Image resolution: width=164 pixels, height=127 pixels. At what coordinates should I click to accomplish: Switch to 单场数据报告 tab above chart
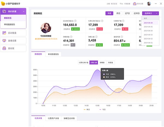[54, 54]
